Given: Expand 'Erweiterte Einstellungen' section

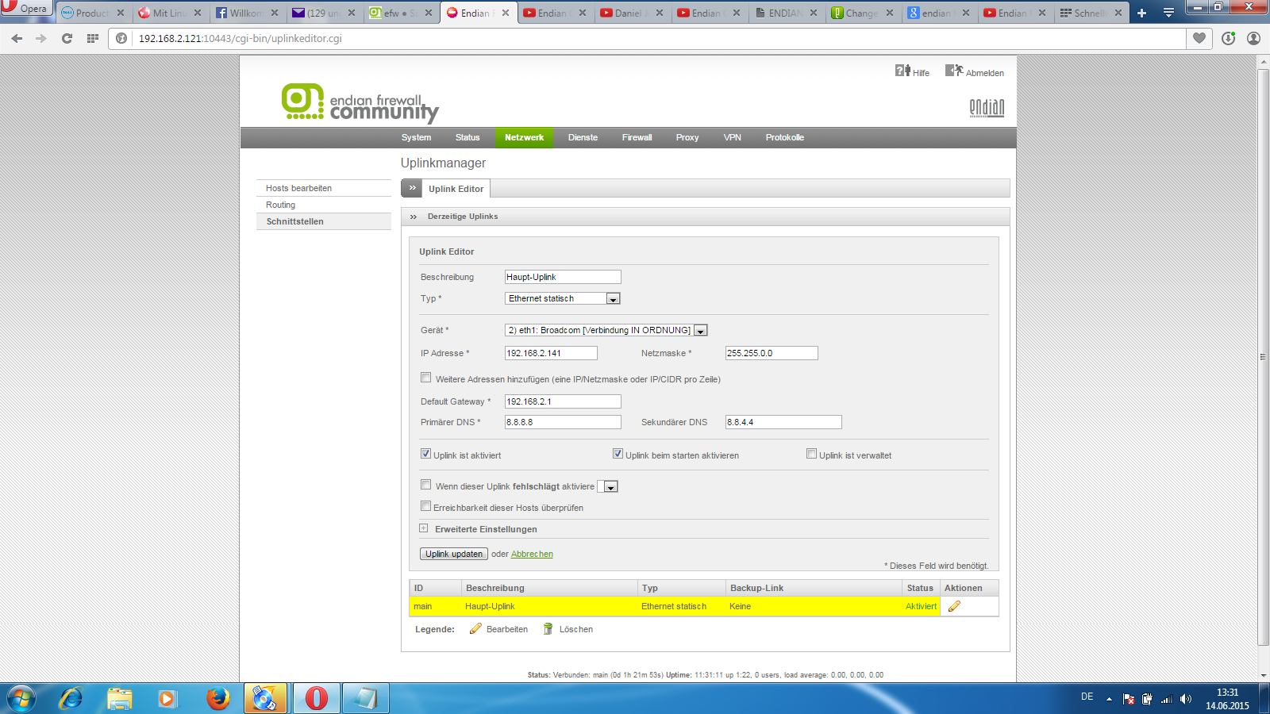Looking at the screenshot, I should [x=424, y=528].
